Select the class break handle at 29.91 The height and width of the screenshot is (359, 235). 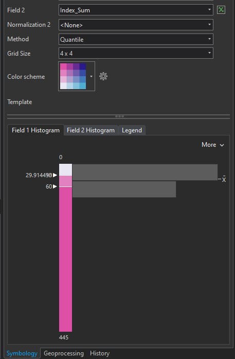pyautogui.click(x=55, y=175)
